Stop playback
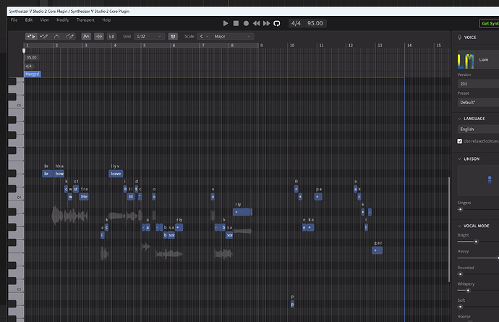The image size is (499, 322). (236, 23)
